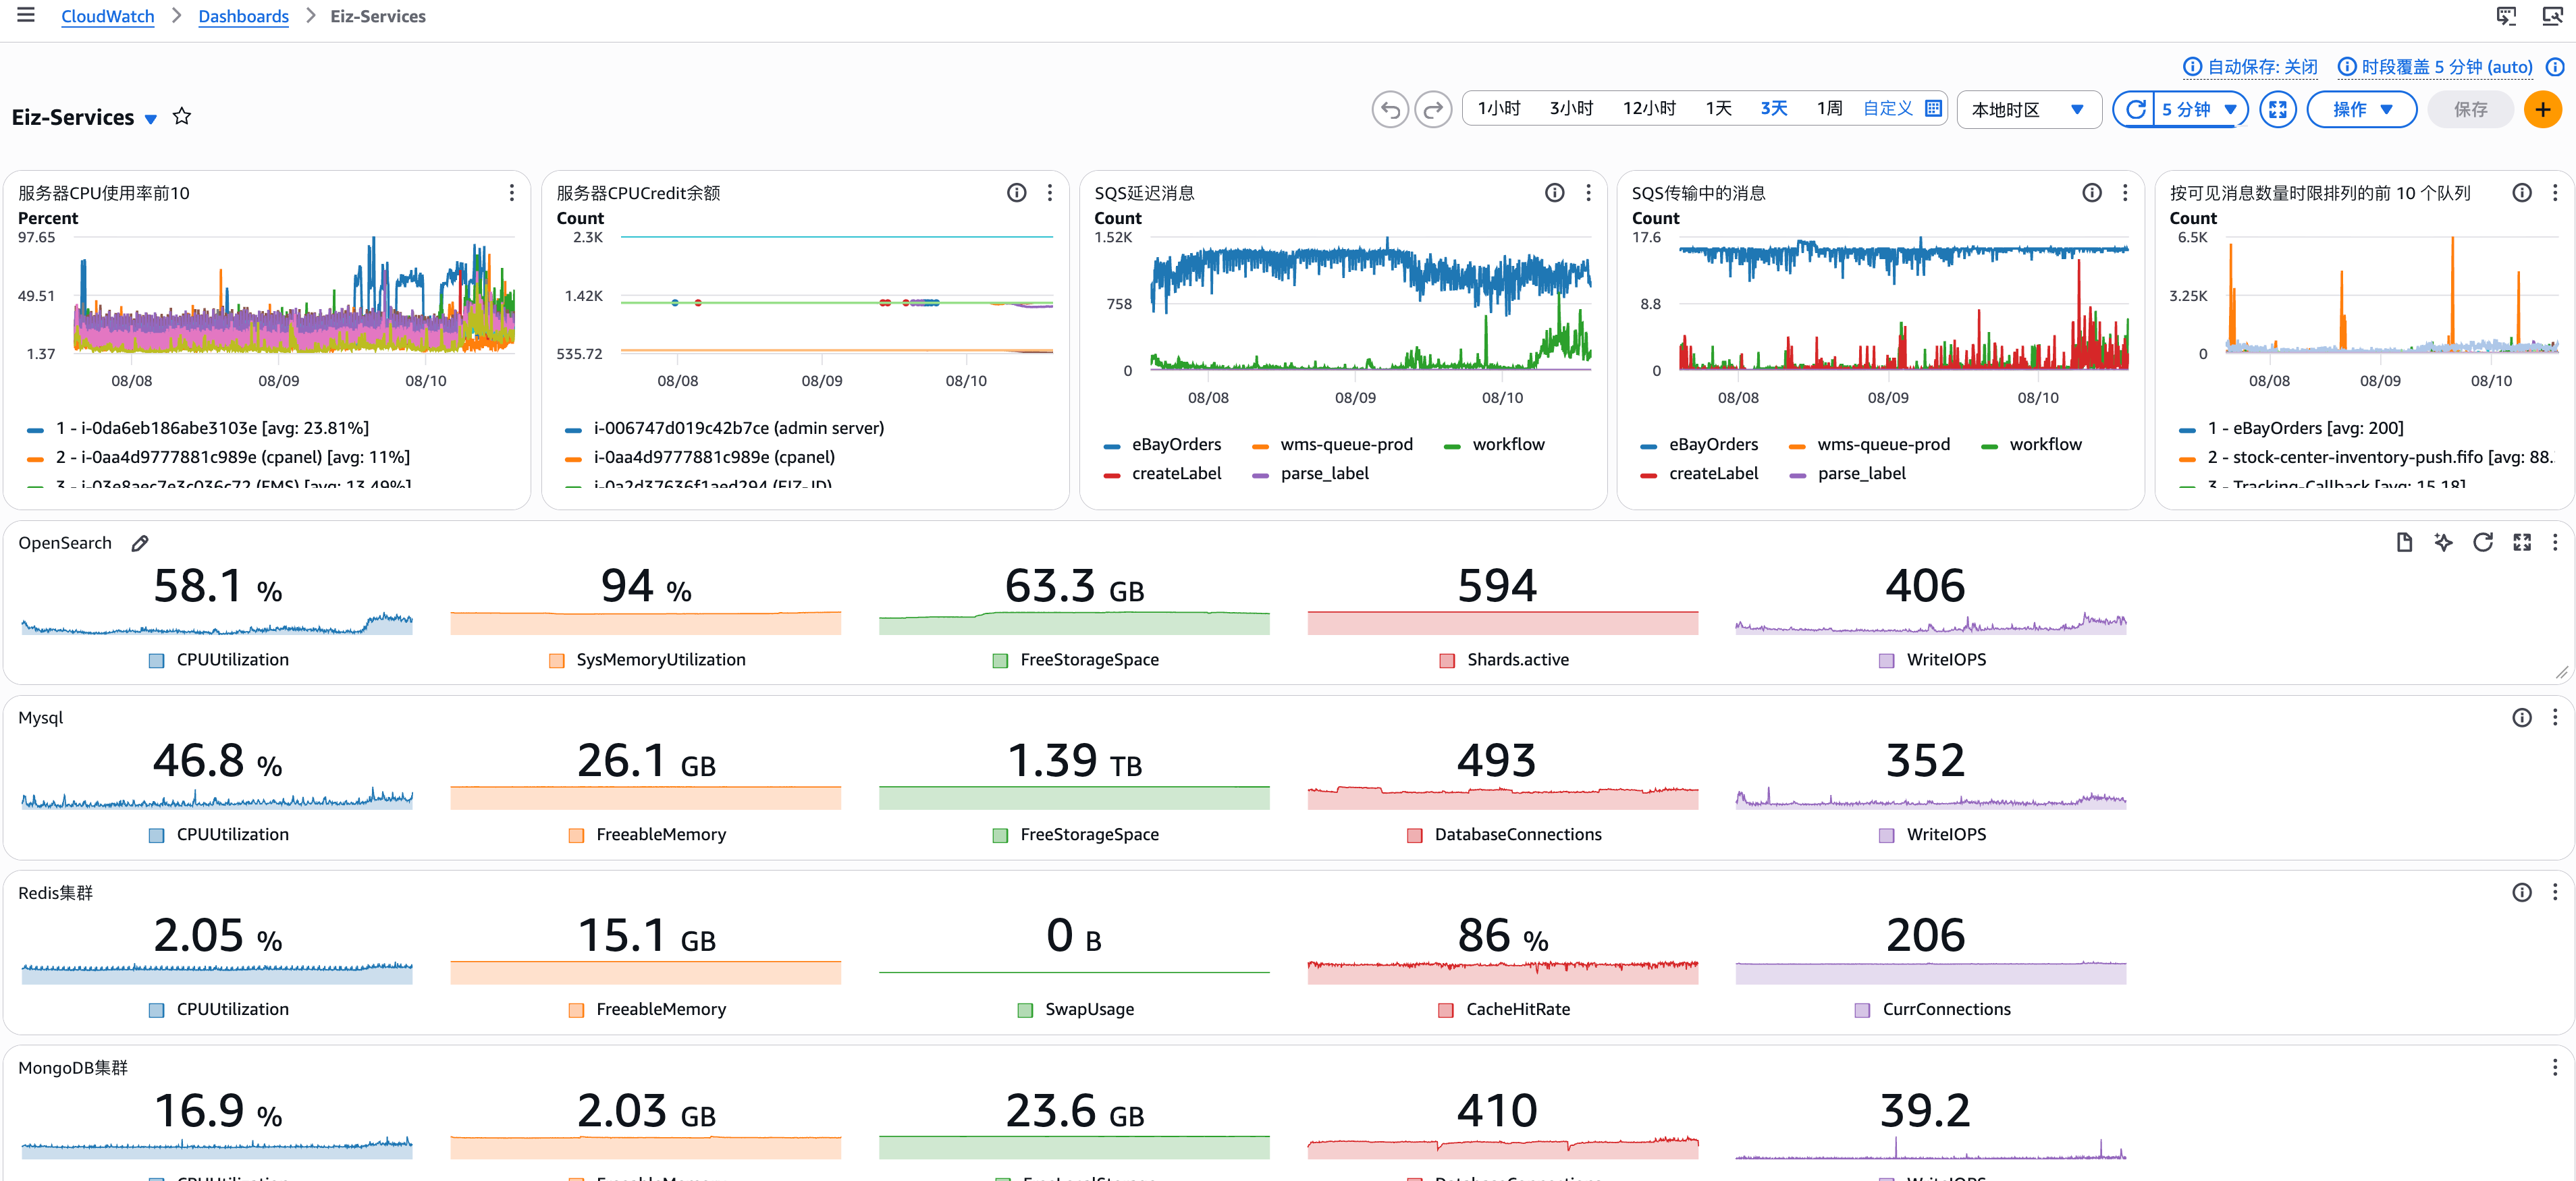The width and height of the screenshot is (2576, 1181).
Task: Refresh the dashboard now
Action: click(x=2135, y=109)
